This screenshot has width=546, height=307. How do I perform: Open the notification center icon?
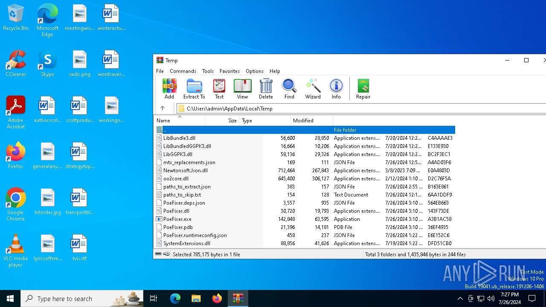point(532,298)
